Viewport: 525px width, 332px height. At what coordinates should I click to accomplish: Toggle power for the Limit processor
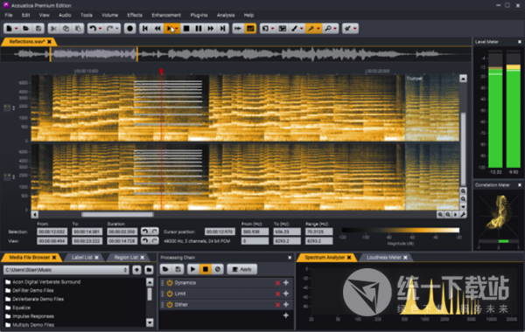tap(170, 294)
